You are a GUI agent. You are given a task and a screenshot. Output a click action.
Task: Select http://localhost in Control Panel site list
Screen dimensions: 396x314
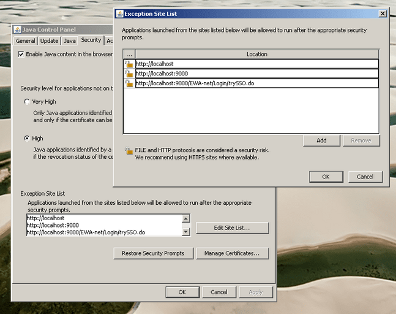[x=104, y=218]
